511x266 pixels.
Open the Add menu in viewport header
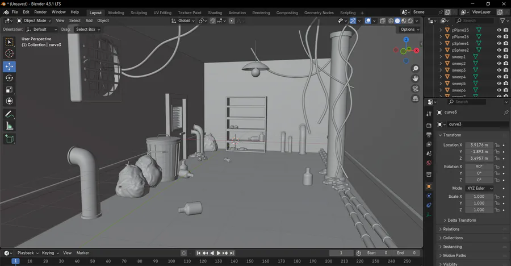89,20
